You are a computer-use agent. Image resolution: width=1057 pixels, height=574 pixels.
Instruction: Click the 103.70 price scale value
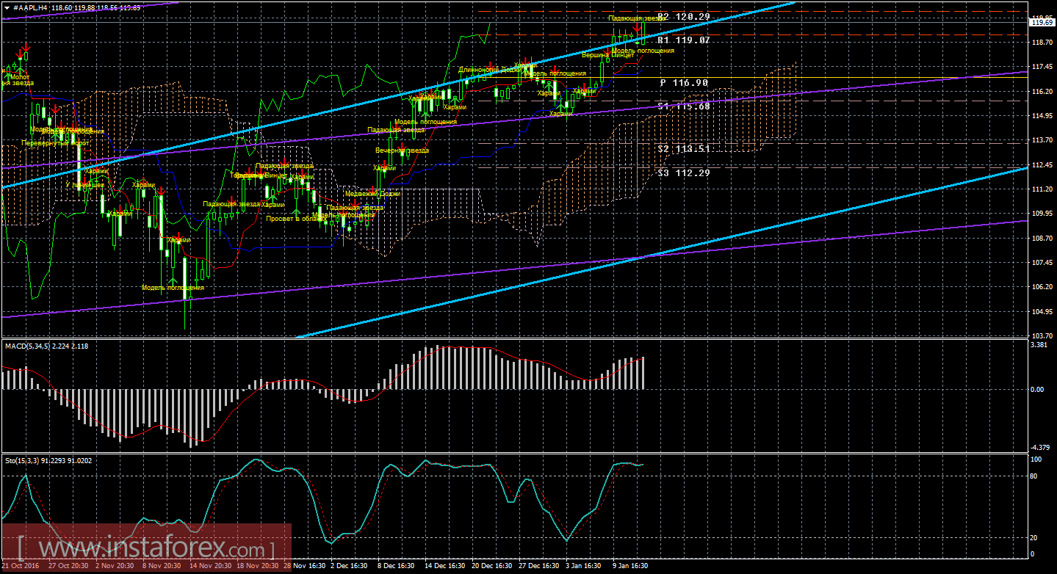point(1041,335)
